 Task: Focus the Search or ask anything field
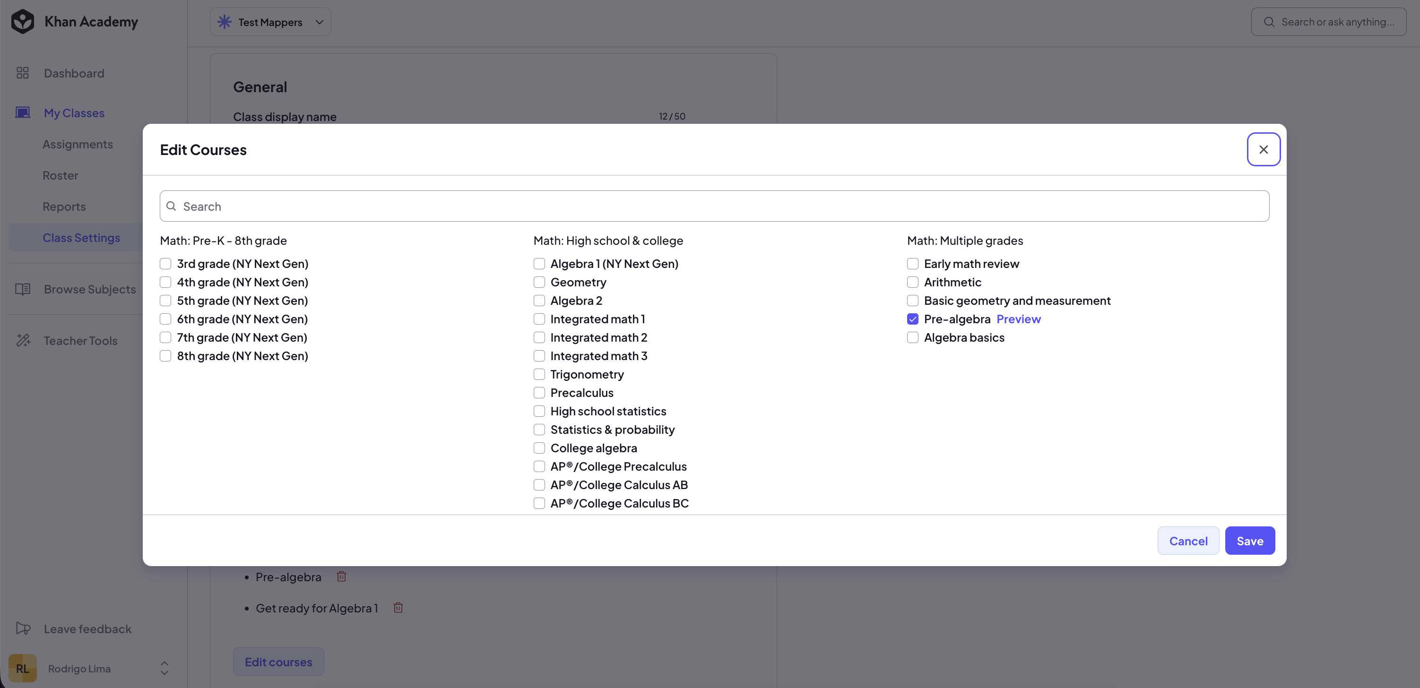point(1328,21)
